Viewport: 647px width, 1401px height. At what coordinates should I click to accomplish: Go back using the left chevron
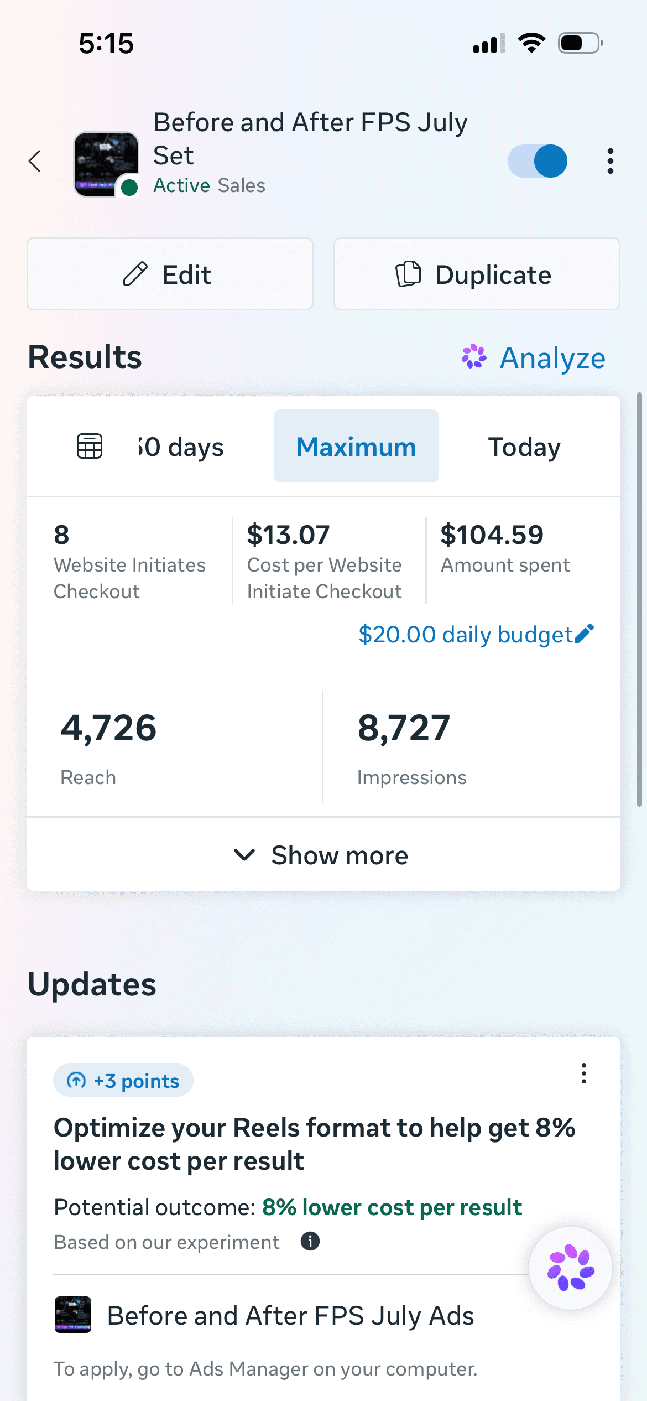(x=35, y=161)
